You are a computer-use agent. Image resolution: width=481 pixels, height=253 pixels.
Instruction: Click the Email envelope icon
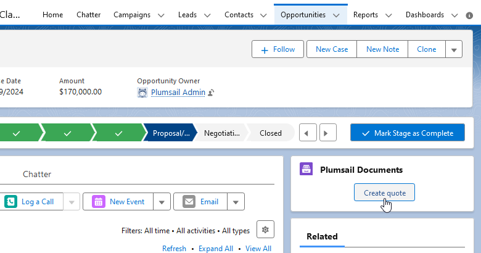tap(189, 201)
